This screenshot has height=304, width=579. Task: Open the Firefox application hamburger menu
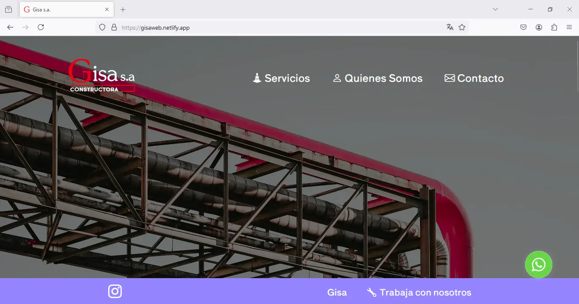point(569,27)
